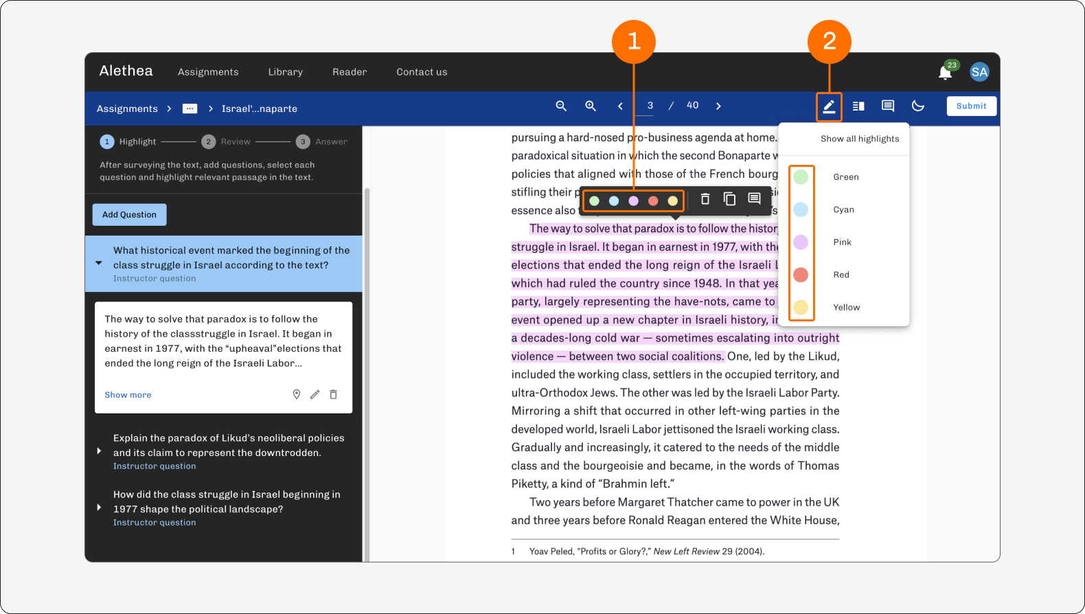
Task: Click the Show more link
Action: click(128, 395)
